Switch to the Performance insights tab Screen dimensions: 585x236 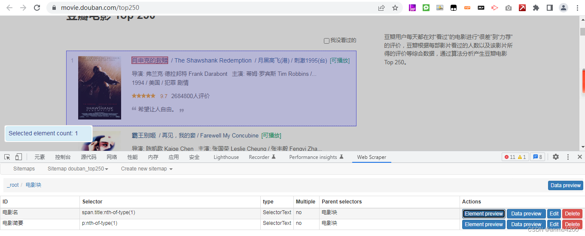point(317,157)
